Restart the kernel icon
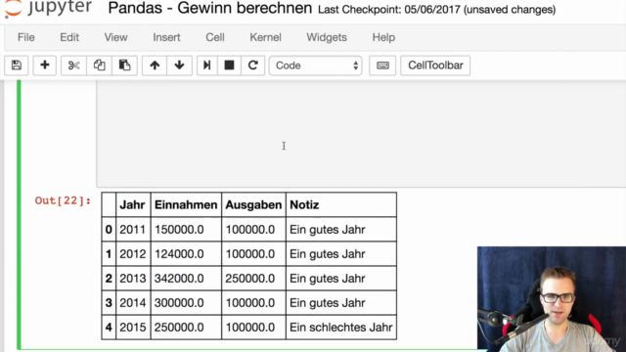The height and width of the screenshot is (352, 626). click(x=252, y=66)
